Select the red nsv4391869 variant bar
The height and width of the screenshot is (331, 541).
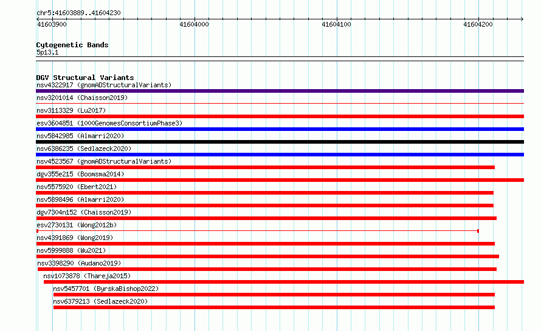(265, 244)
